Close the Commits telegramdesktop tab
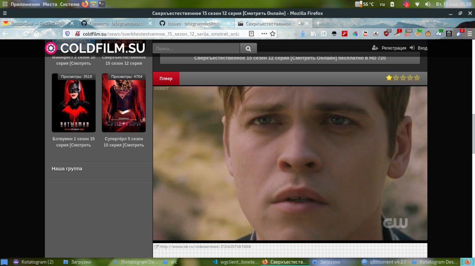 tap(150, 23)
